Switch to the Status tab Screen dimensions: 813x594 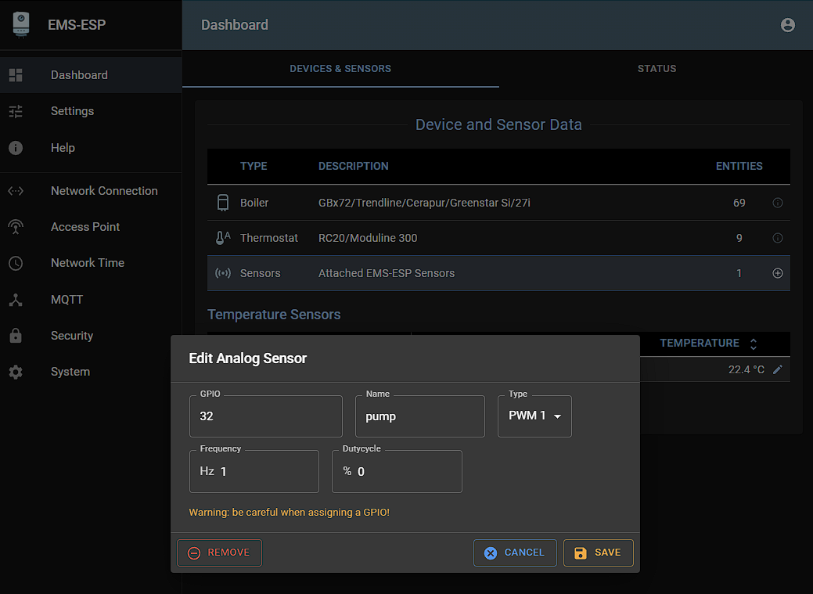[656, 69]
